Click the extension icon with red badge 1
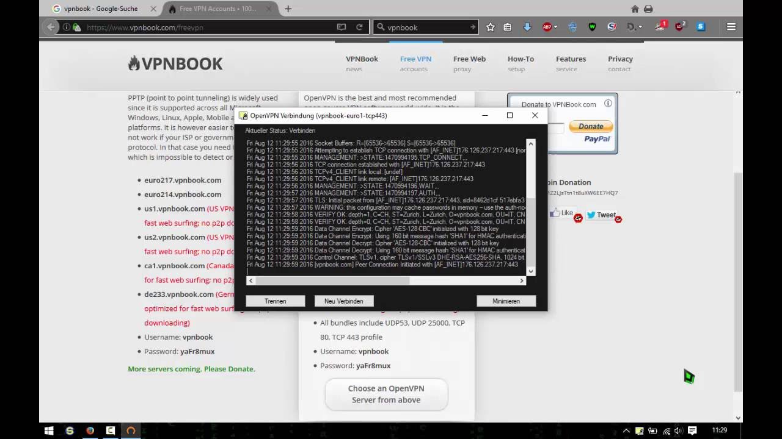The width and height of the screenshot is (782, 439). coord(660,26)
